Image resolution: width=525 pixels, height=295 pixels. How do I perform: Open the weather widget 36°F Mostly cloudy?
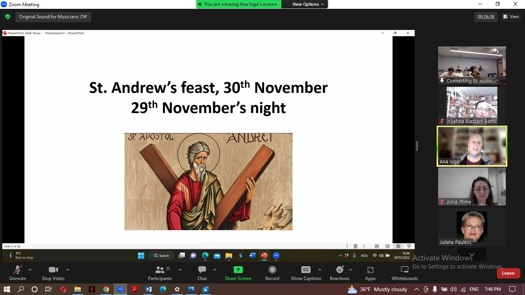pyautogui.click(x=377, y=289)
